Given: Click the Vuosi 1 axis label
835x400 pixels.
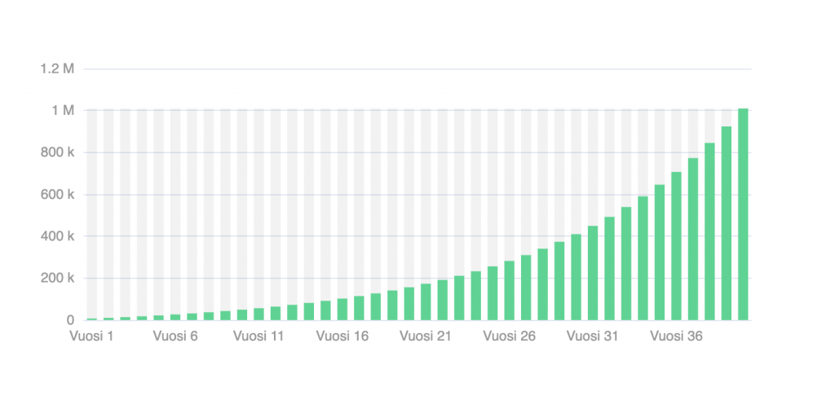Looking at the screenshot, I should pyautogui.click(x=92, y=336).
